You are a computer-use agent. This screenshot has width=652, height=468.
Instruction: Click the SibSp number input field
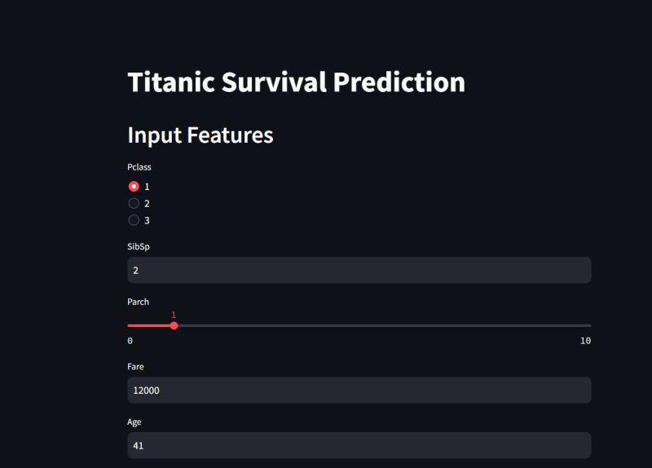coord(359,271)
